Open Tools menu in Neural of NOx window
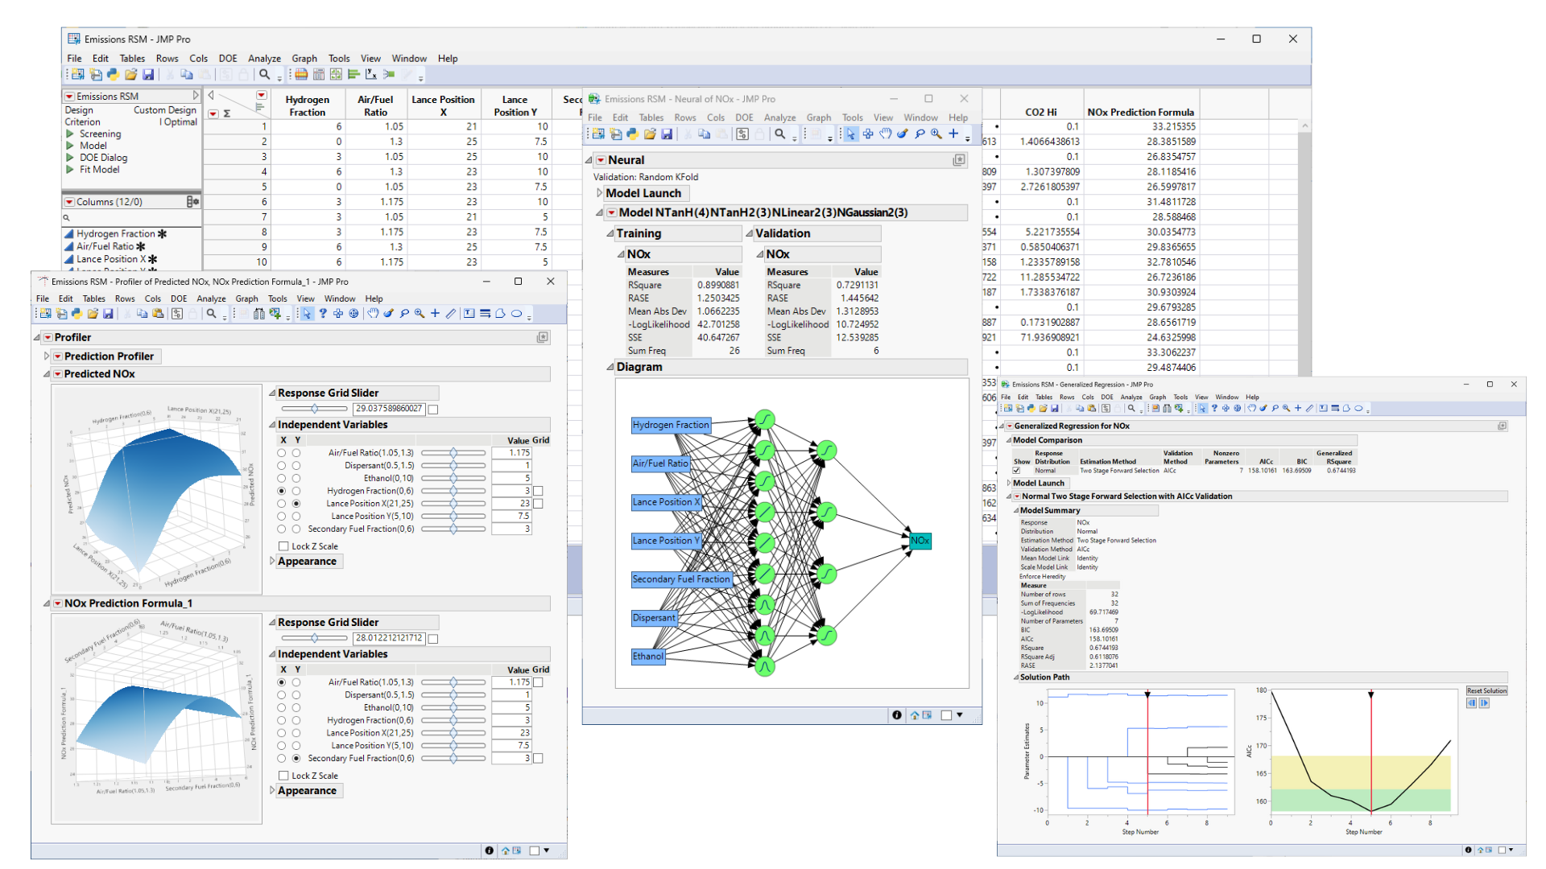The height and width of the screenshot is (869, 1546). [x=852, y=117]
